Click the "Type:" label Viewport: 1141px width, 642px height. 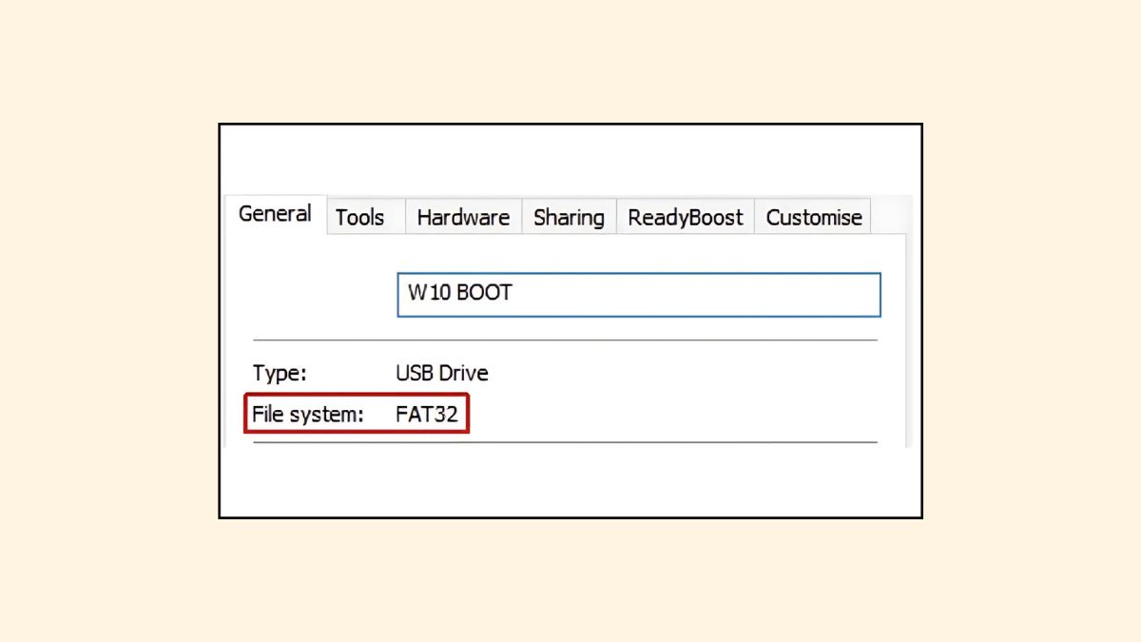pyautogui.click(x=280, y=373)
